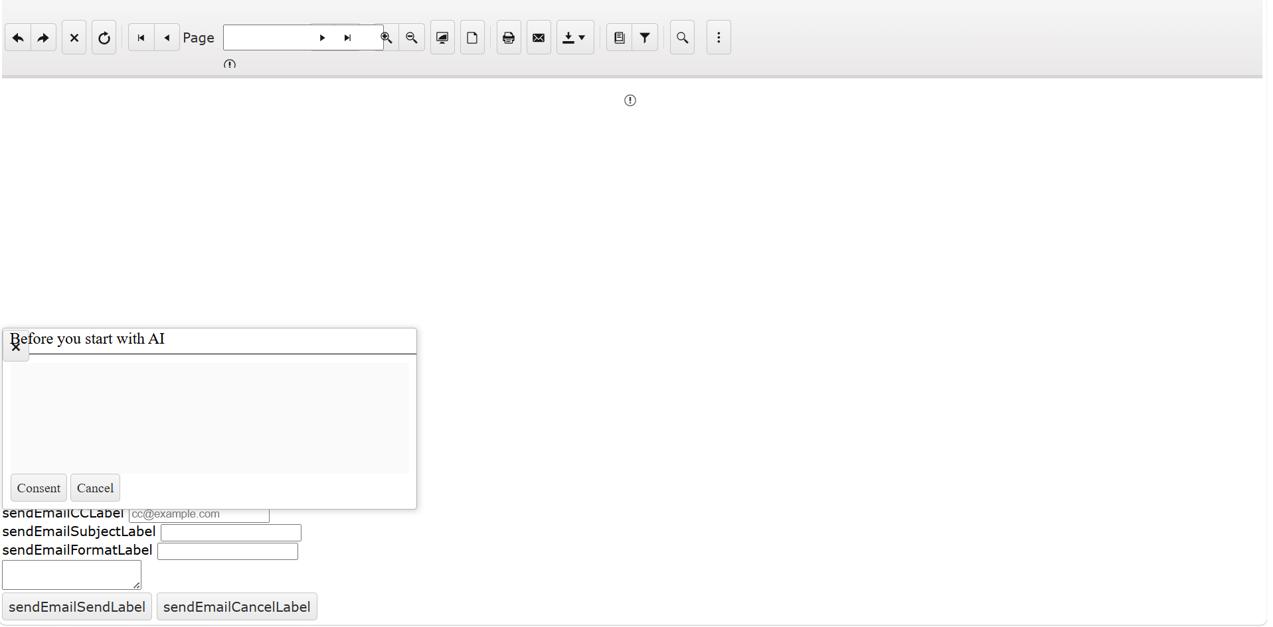The height and width of the screenshot is (627, 1273).
Task: Click the email message text area
Action: point(72,575)
